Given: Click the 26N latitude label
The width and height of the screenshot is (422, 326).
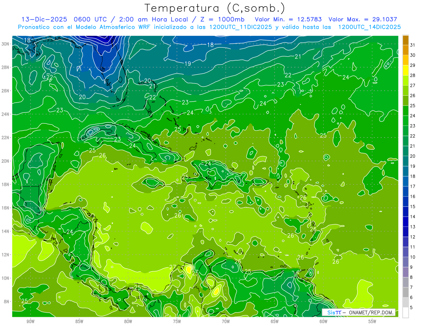Looking at the screenshot, I should 6,91.
